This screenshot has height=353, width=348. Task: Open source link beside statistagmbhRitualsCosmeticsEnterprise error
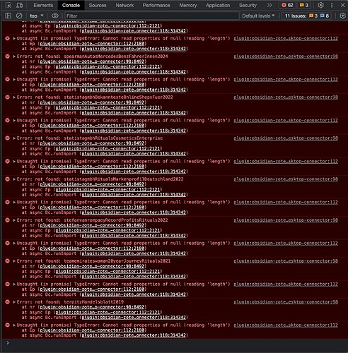286,138
